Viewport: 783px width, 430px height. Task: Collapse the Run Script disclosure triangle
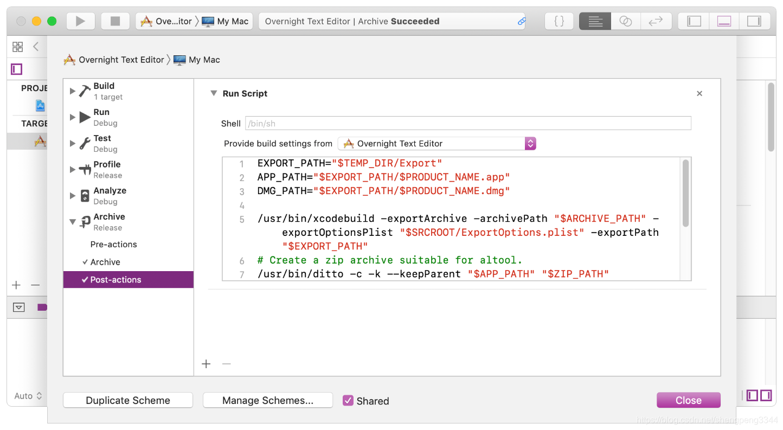click(214, 93)
